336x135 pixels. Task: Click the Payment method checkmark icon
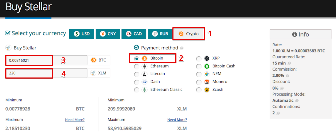(x=136, y=47)
